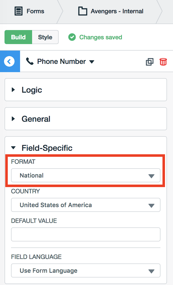Click the duplicate field icon

[149, 62]
